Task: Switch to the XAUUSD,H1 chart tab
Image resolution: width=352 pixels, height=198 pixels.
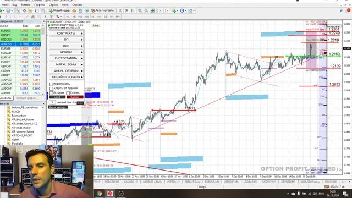Action: click(x=131, y=182)
